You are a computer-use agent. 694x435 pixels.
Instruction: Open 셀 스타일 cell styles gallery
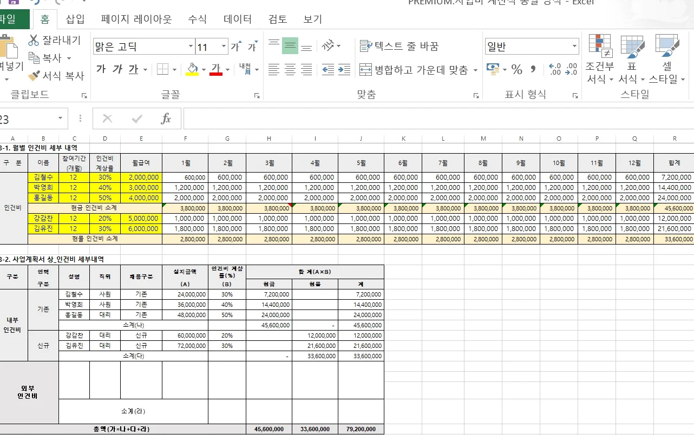click(x=667, y=59)
